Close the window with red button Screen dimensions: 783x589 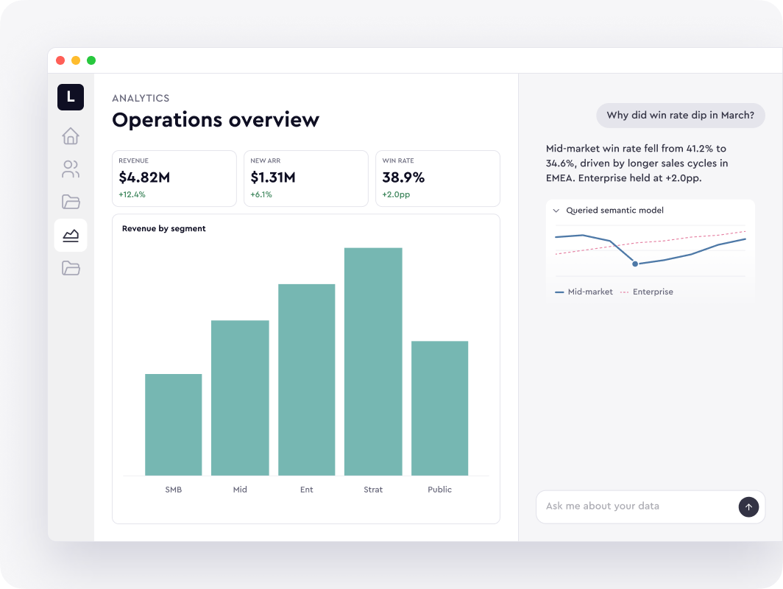tap(60, 60)
